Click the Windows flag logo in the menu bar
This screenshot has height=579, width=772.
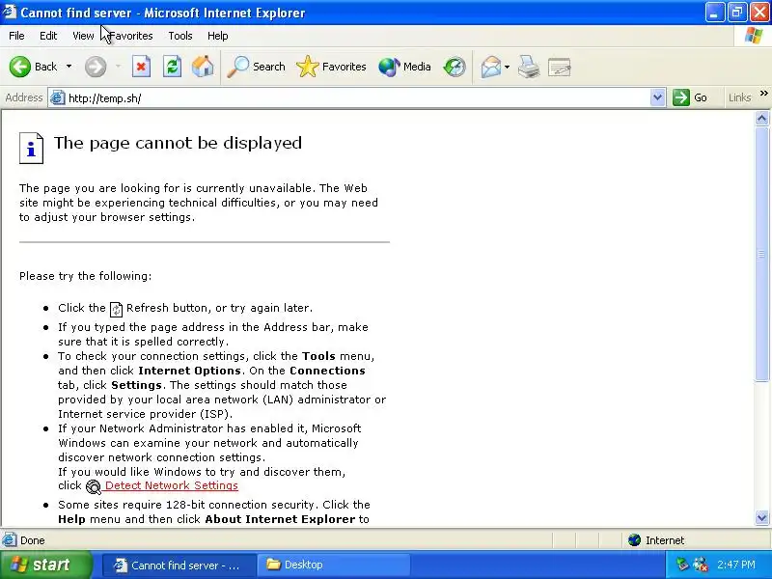tap(754, 36)
